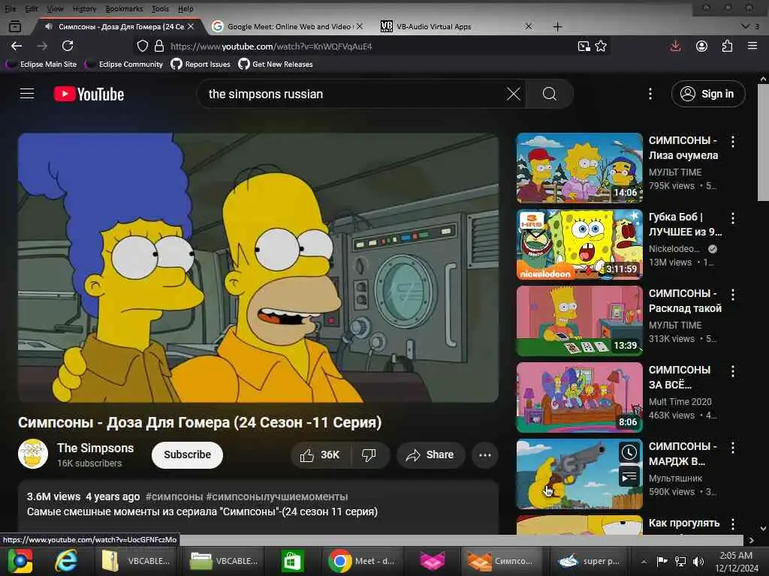
Task: Sign in to YouTube
Action: 708,94
